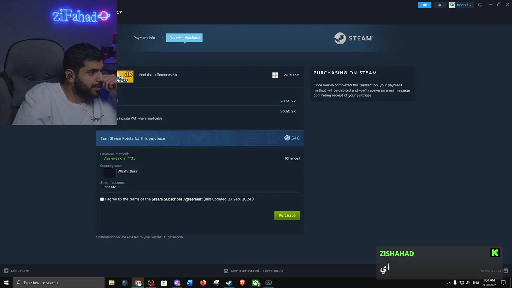Focus the security code field
The height and width of the screenshot is (288, 512).
110,173
